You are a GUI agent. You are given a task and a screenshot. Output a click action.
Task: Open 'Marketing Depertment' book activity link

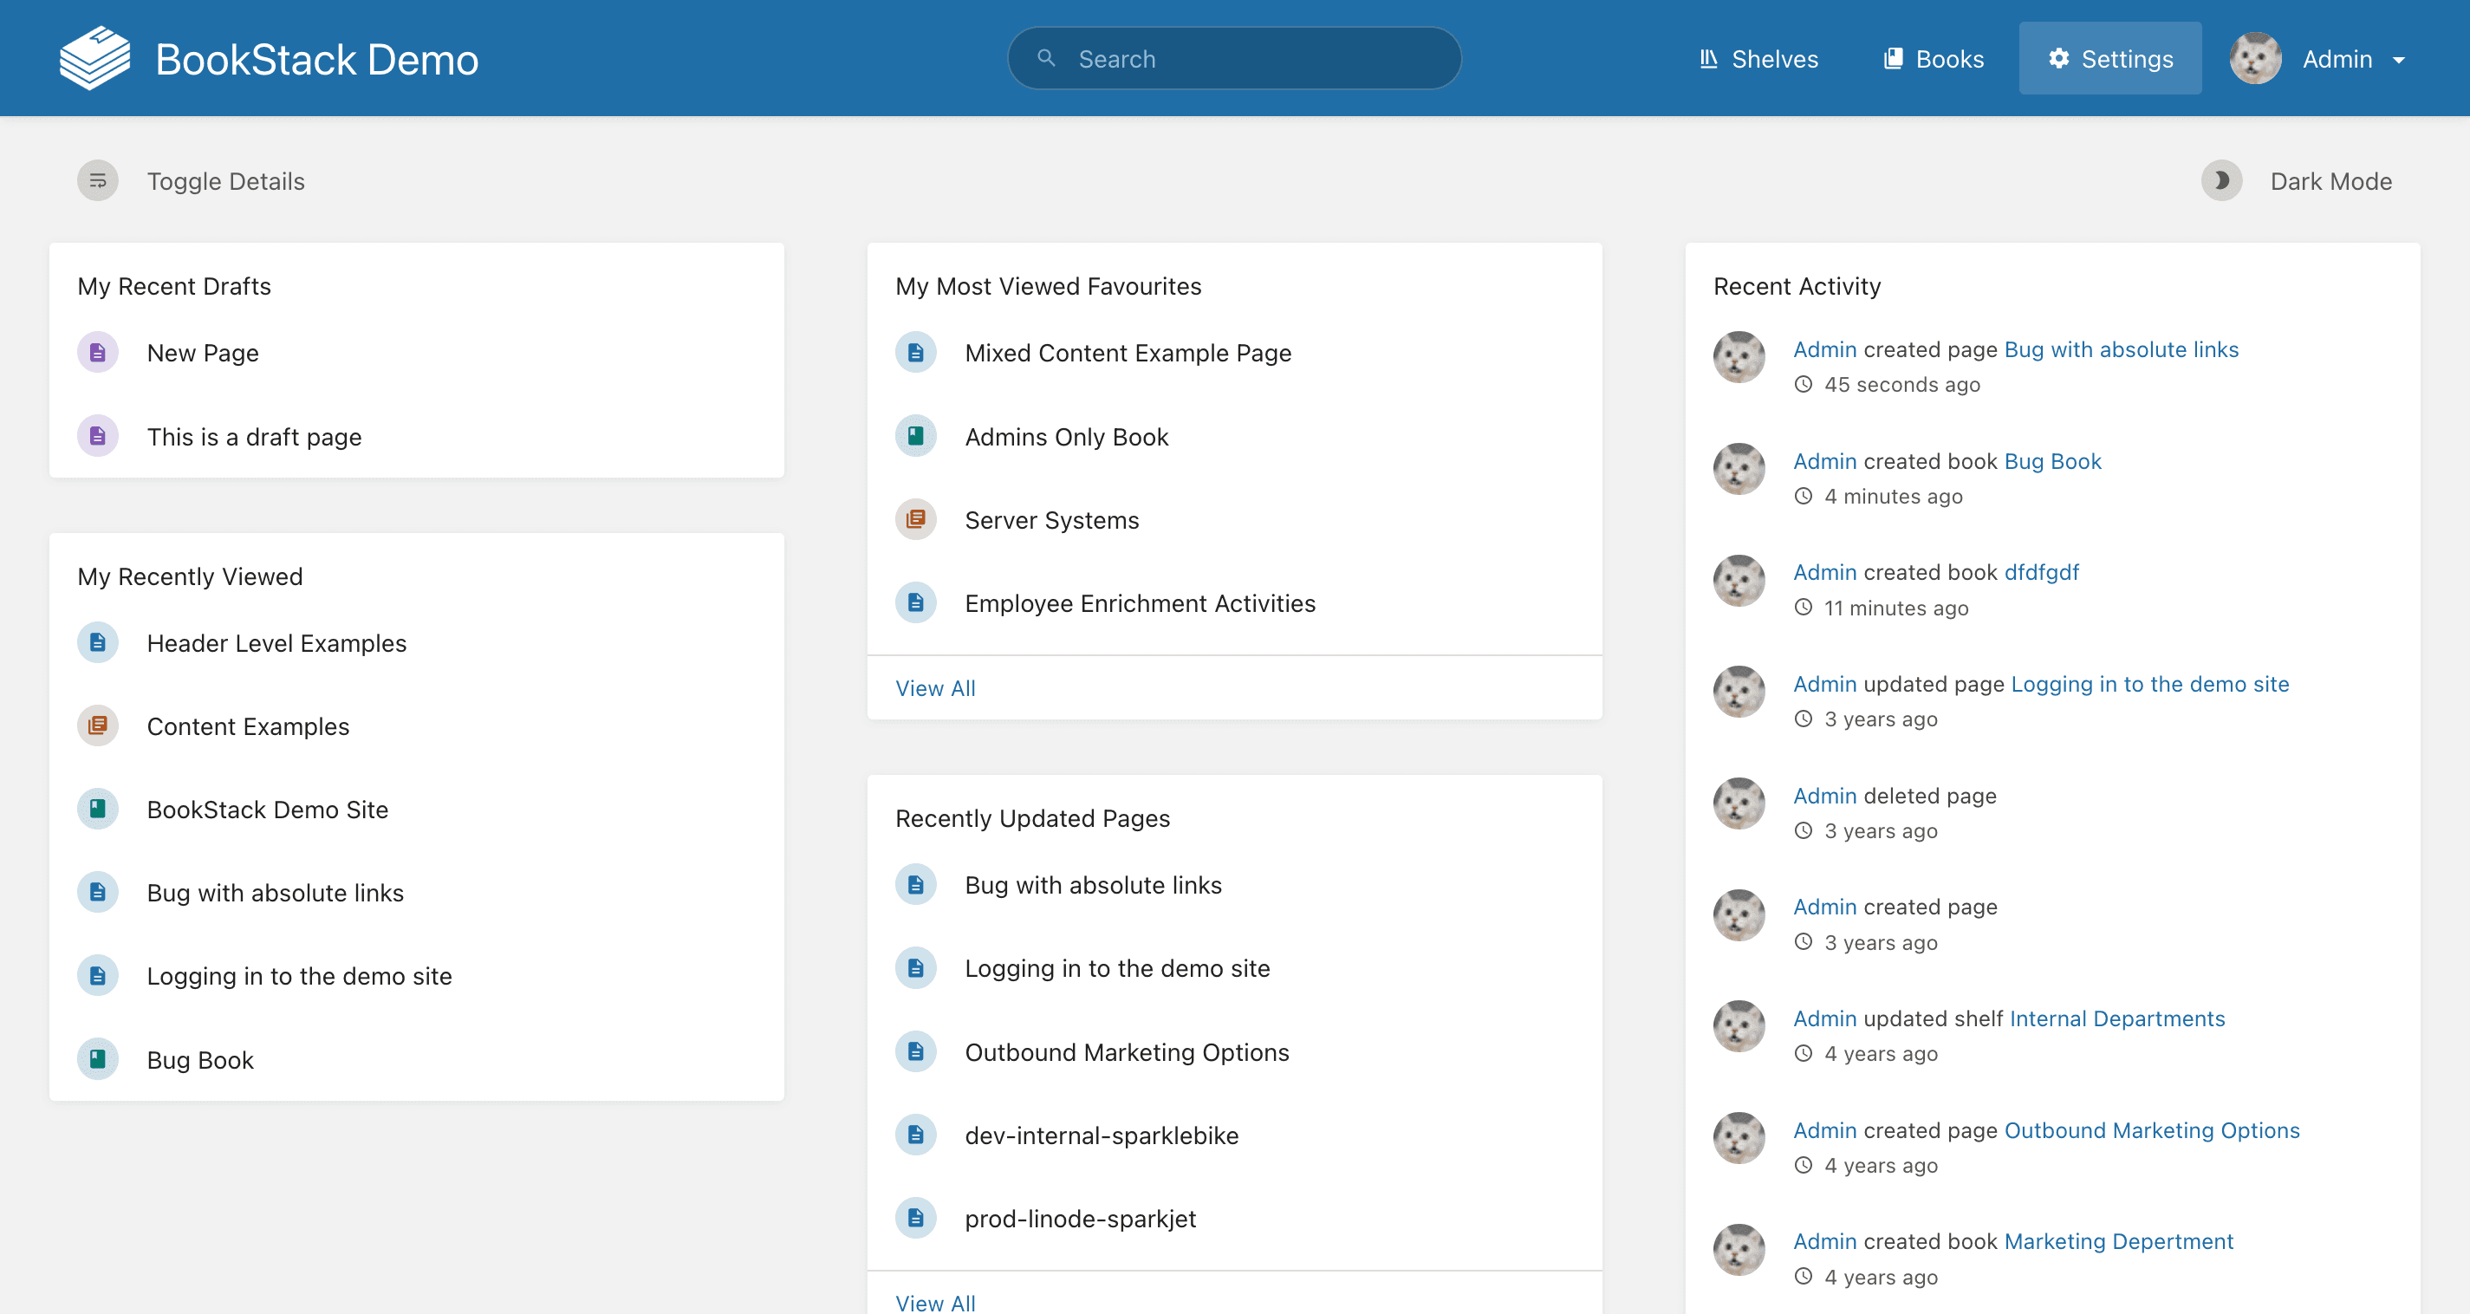coord(2119,1241)
